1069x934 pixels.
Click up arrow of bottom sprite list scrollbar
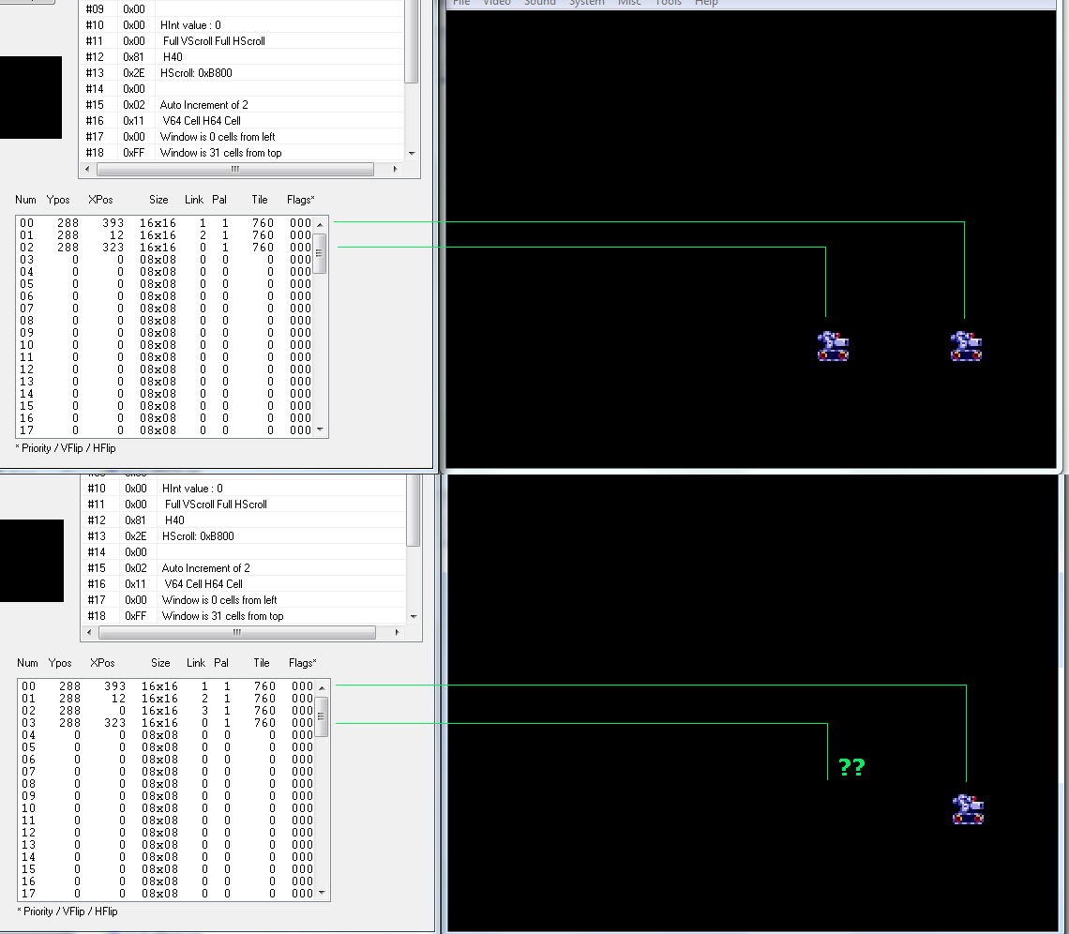(x=322, y=687)
